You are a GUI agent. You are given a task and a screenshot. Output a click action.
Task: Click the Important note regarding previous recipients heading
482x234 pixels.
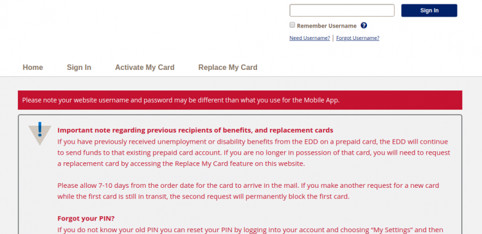(x=195, y=130)
